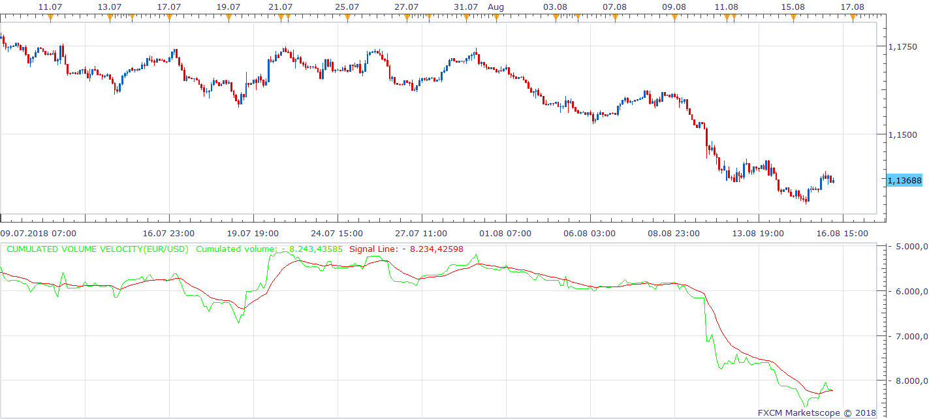This screenshot has width=929, height=419.
Task: Click the 01.08 07:00 time label
Action: coord(505,232)
